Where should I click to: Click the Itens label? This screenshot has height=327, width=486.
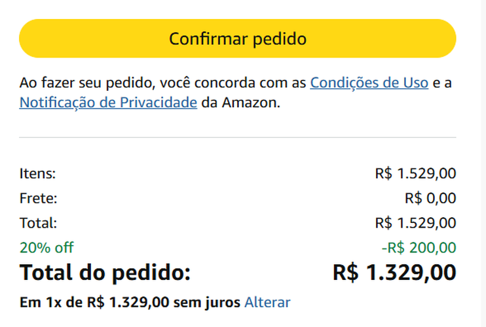coord(37,173)
